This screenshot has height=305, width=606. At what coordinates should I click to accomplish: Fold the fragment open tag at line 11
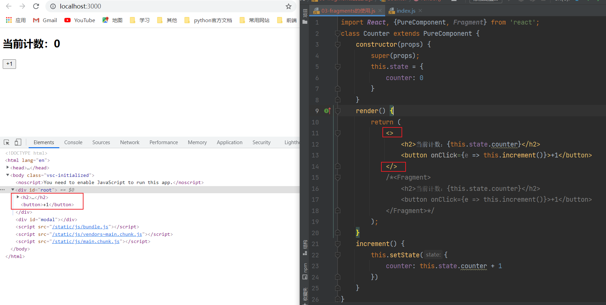click(338, 133)
